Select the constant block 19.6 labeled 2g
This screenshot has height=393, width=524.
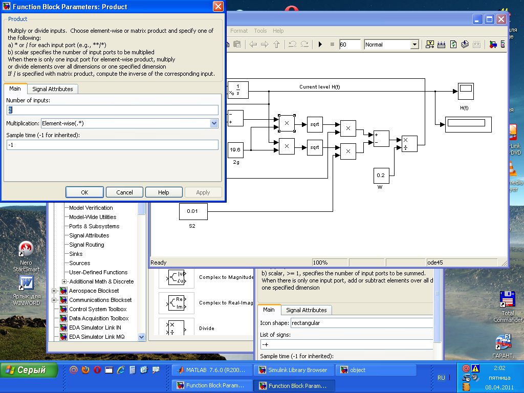(235, 150)
